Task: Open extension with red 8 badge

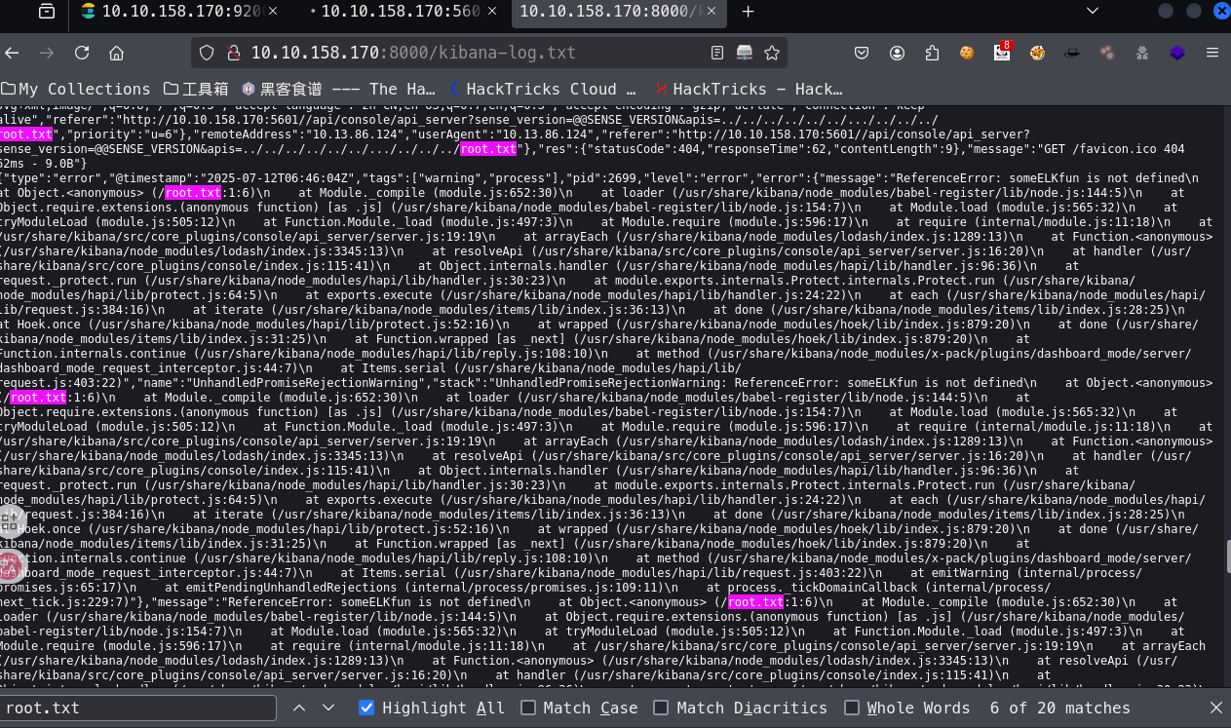Action: coord(1002,52)
